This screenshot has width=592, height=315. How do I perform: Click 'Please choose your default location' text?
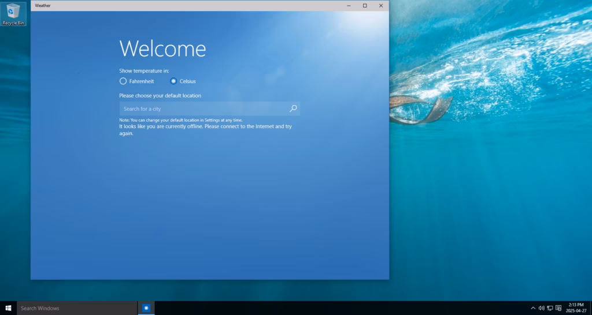160,96
